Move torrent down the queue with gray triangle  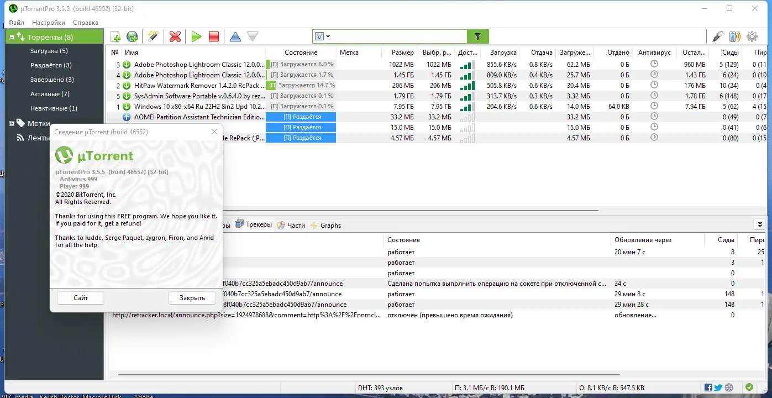[x=253, y=36]
